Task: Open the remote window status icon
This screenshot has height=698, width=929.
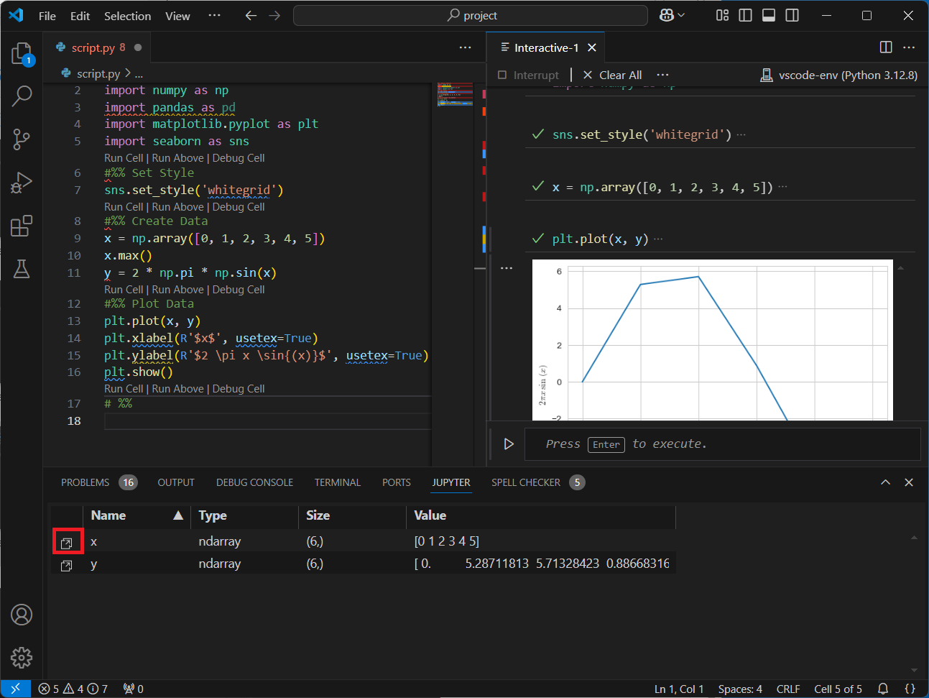Action: point(15,689)
